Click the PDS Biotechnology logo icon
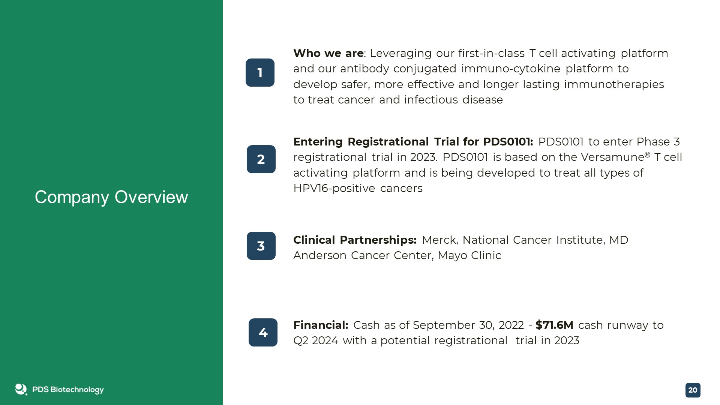The width and height of the screenshot is (720, 405). 21,389
